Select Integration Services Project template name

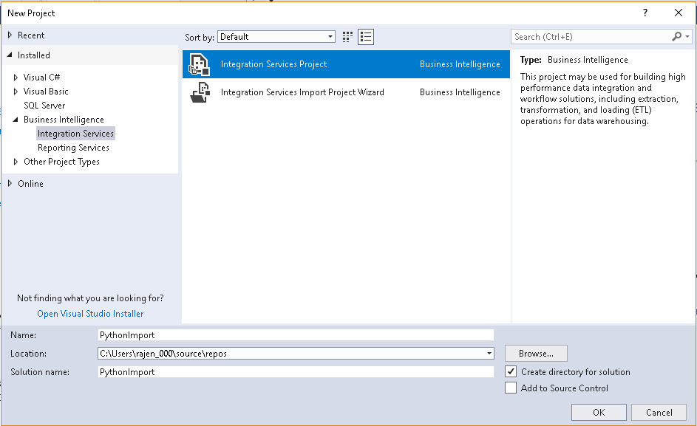(x=273, y=64)
